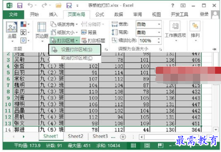Click the theme effects icon

(23, 41)
